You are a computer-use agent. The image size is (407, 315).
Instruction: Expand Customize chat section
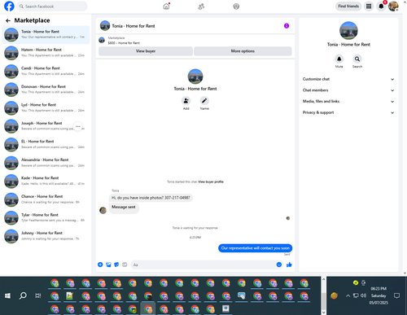click(348, 79)
